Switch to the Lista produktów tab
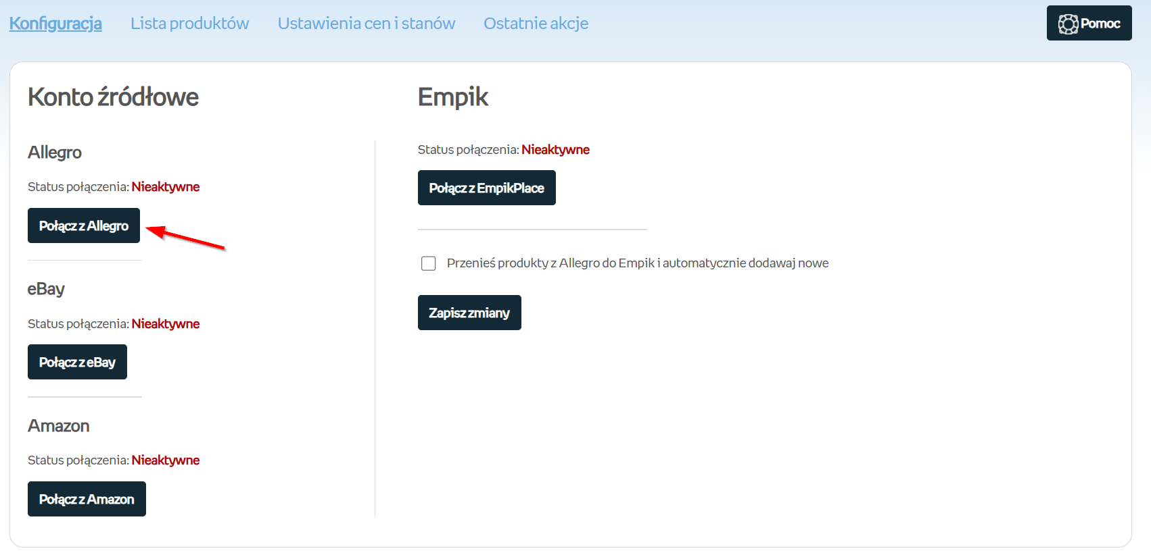Image resolution: width=1151 pixels, height=559 pixels. click(189, 24)
